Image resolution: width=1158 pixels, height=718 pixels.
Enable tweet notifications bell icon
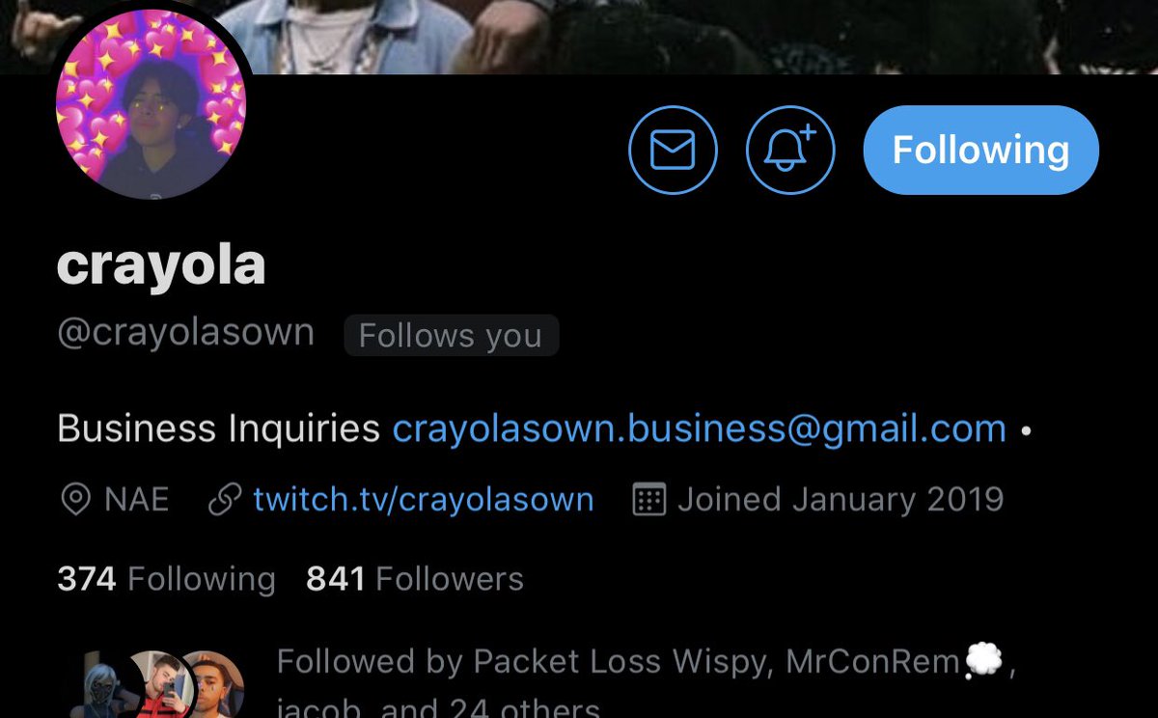[x=790, y=150]
